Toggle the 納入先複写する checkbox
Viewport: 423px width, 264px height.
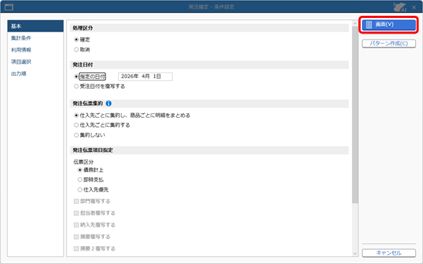[x=76, y=225]
